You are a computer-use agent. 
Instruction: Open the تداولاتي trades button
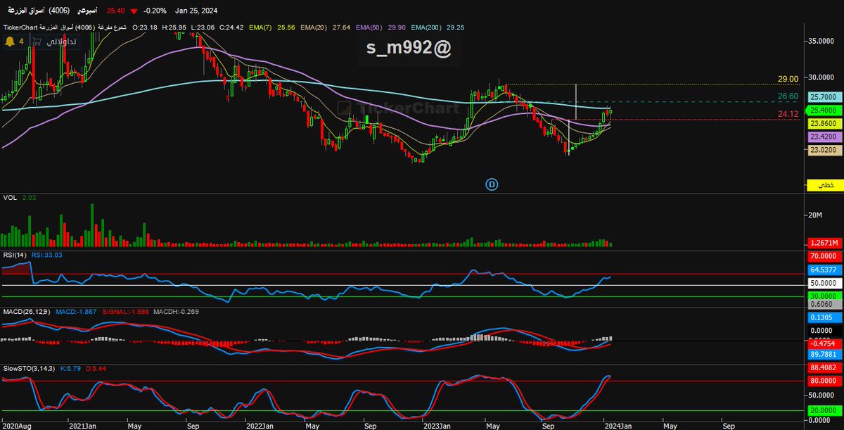53,42
